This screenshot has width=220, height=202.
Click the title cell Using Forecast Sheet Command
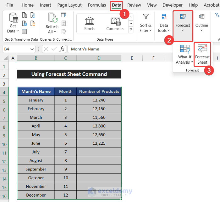coord(69,74)
